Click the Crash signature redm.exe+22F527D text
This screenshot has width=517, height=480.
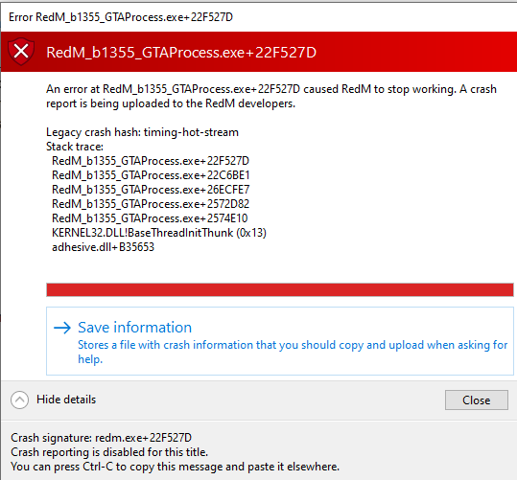[101, 438]
